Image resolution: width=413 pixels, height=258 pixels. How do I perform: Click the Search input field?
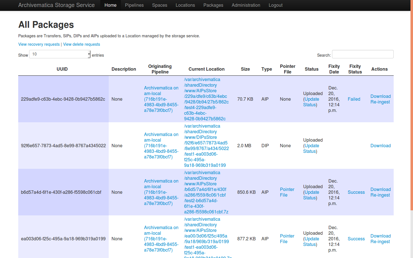363,54
